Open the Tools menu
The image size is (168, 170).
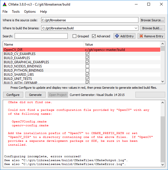(x=16, y=12)
